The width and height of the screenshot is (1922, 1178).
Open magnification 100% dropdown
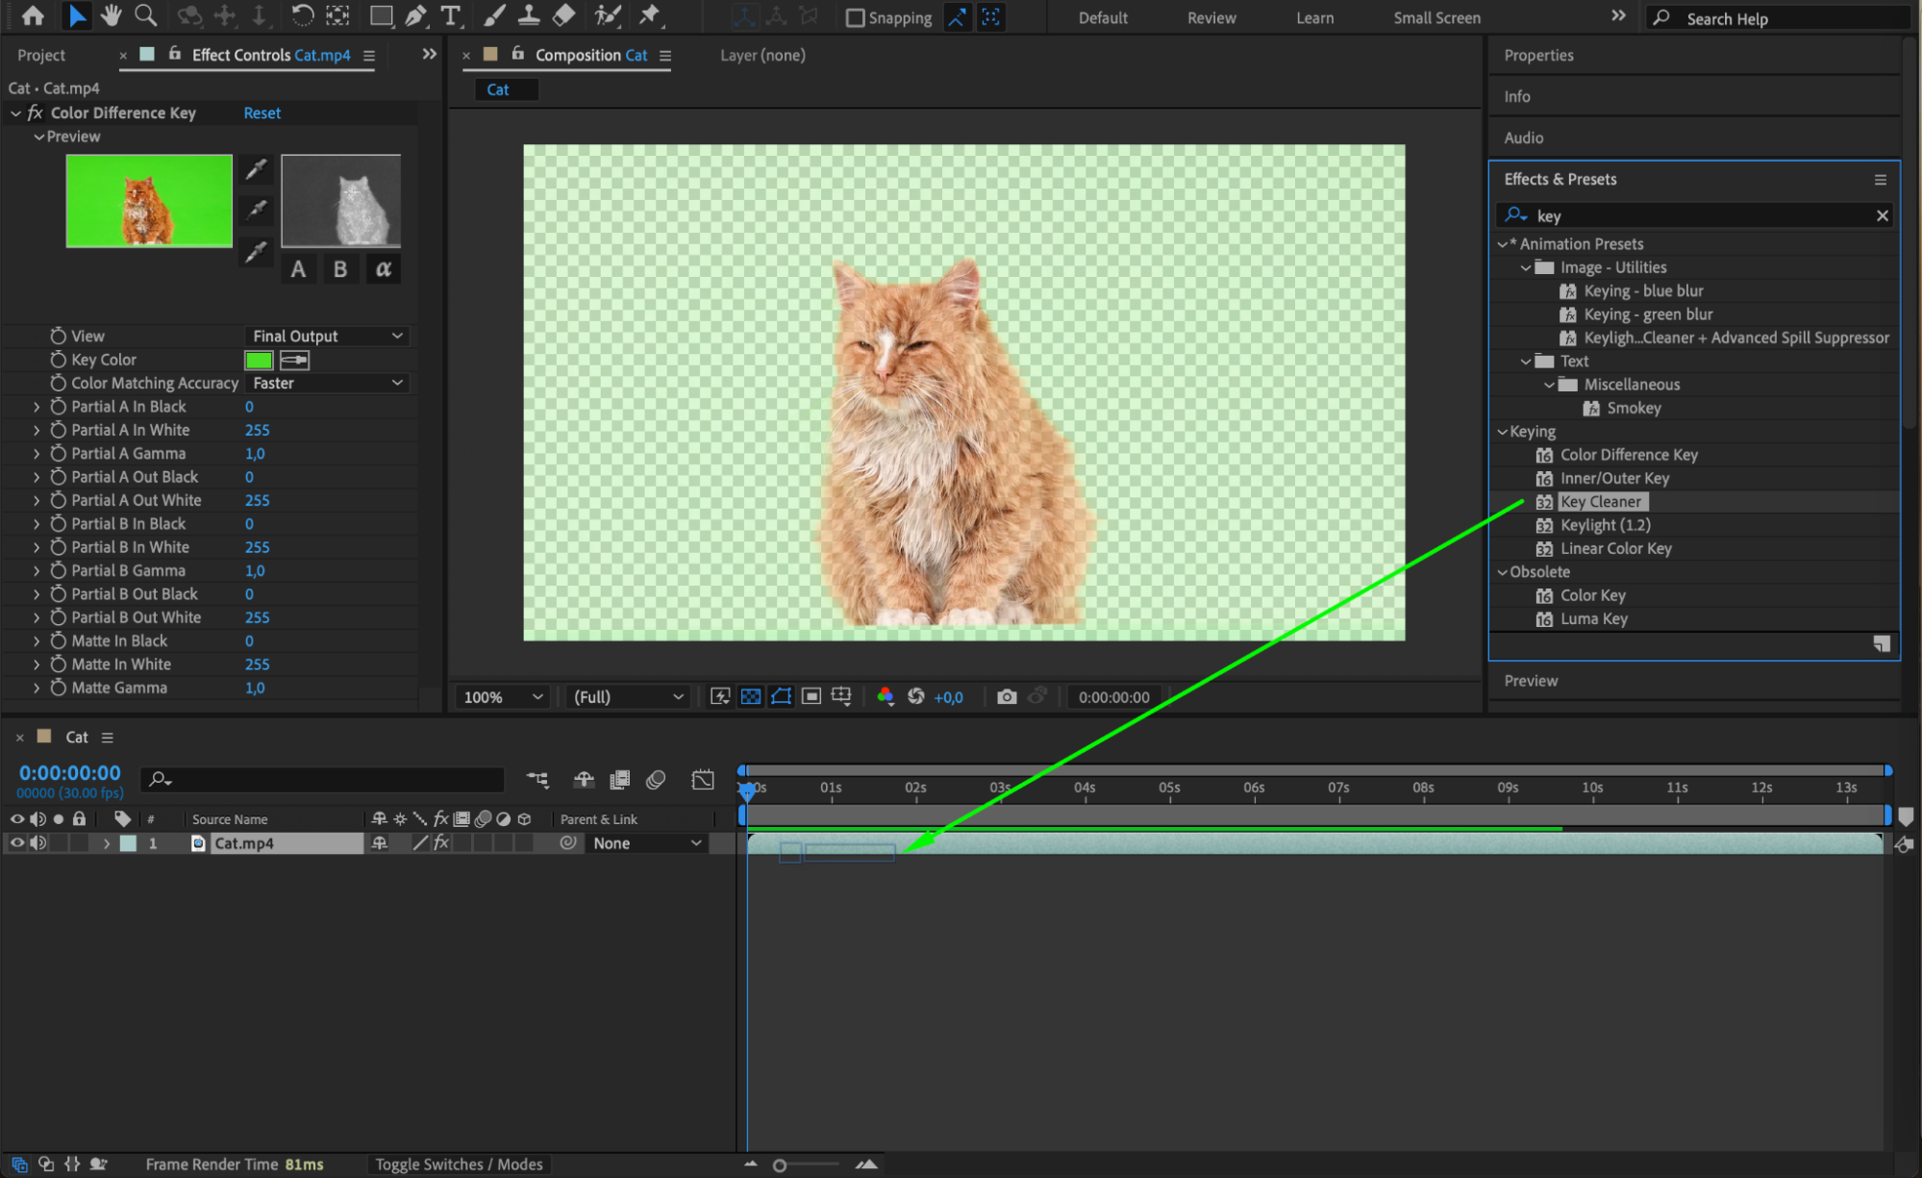[503, 696]
